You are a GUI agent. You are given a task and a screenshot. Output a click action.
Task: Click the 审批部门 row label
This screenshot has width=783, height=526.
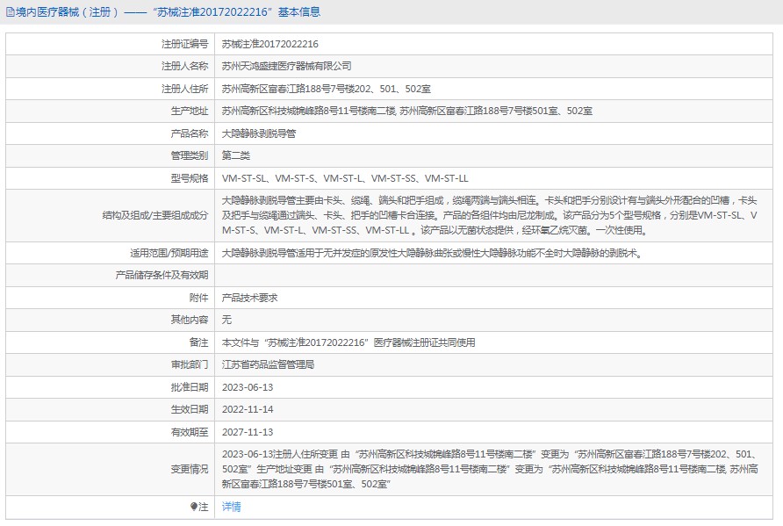point(190,364)
